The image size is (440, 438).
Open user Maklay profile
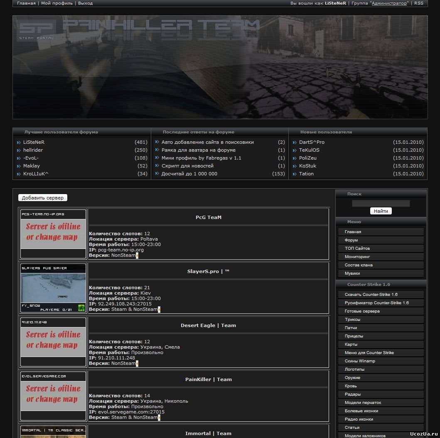[32, 166]
